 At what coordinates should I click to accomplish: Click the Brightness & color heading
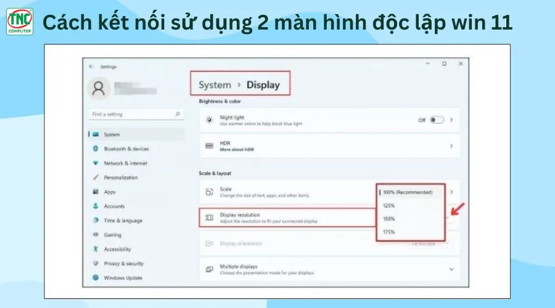tap(220, 101)
